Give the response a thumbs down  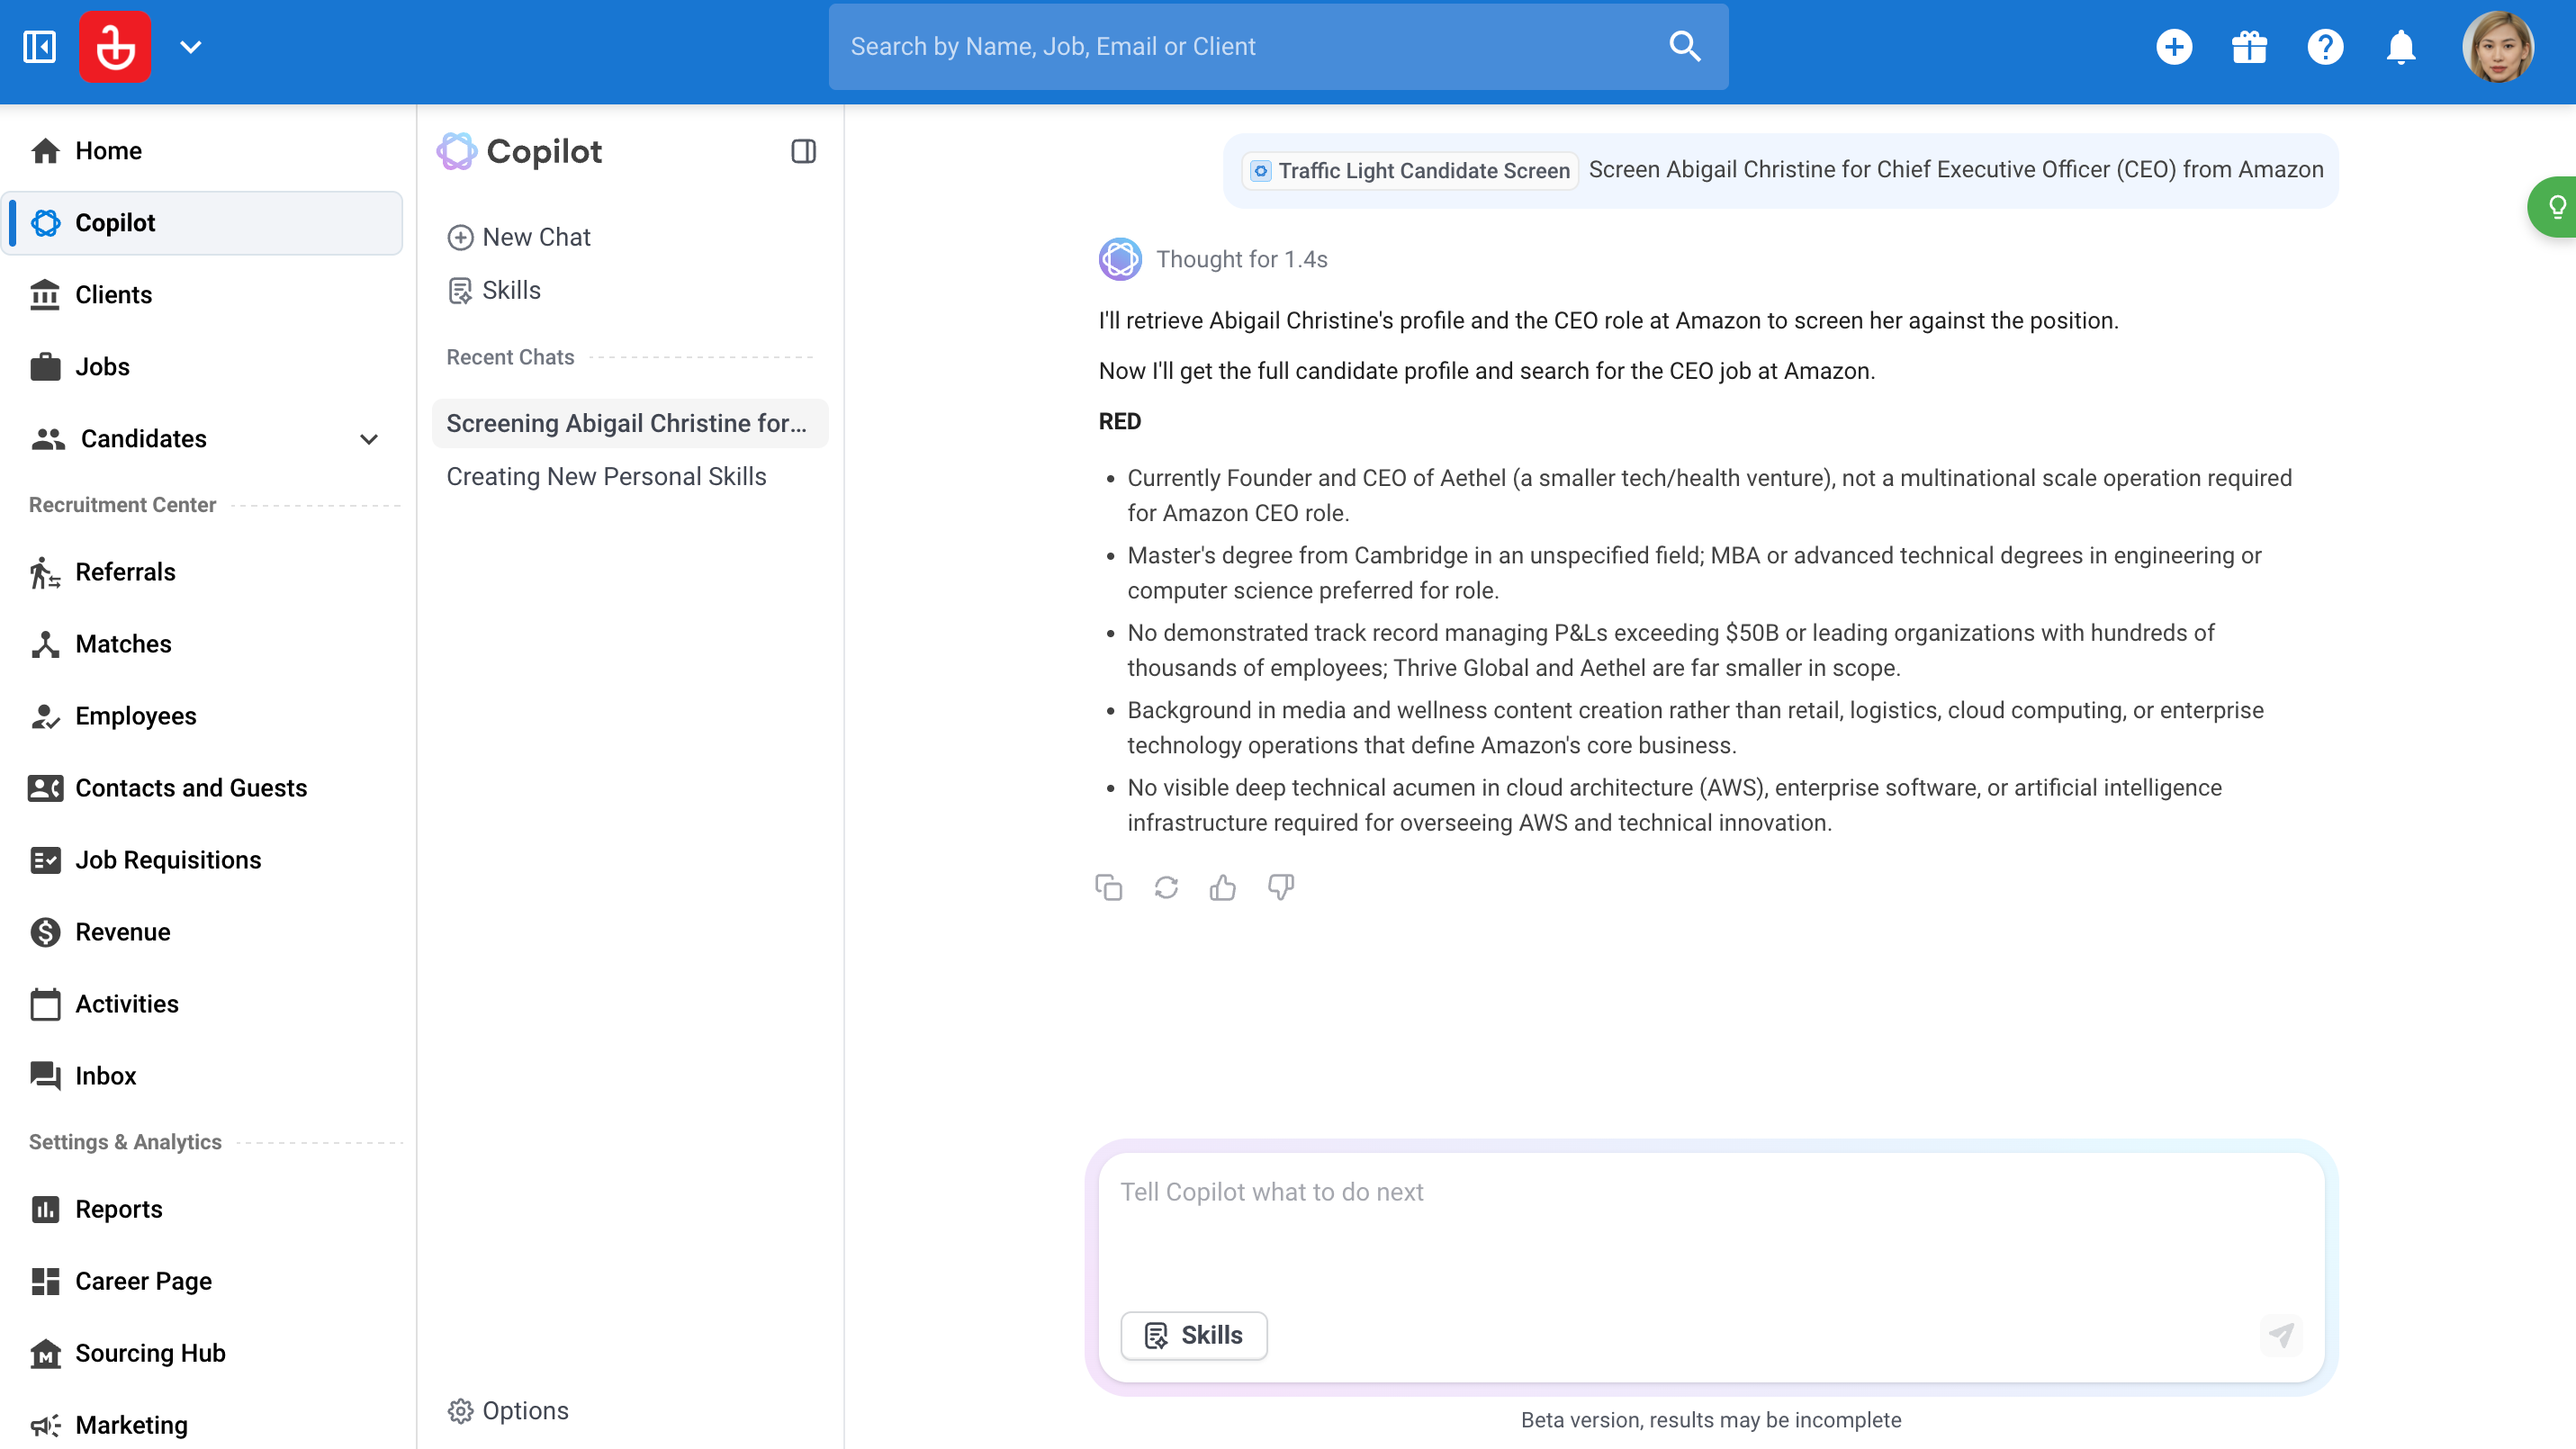[x=1281, y=887]
